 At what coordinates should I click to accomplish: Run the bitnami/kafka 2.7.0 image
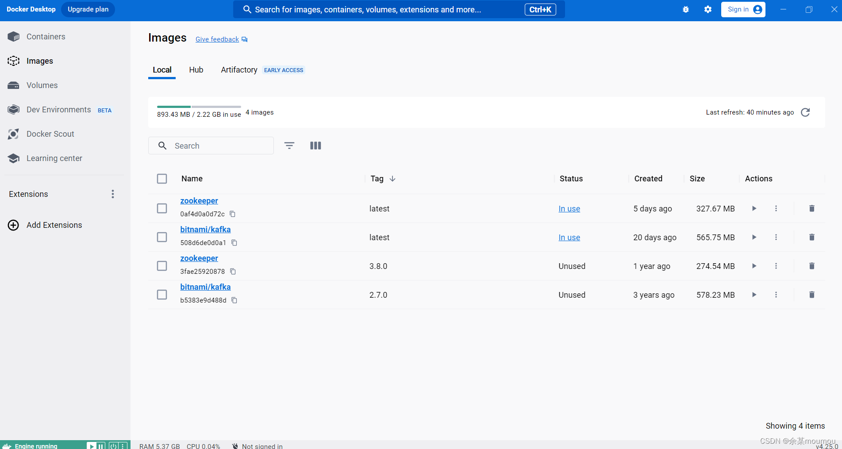[x=754, y=295]
